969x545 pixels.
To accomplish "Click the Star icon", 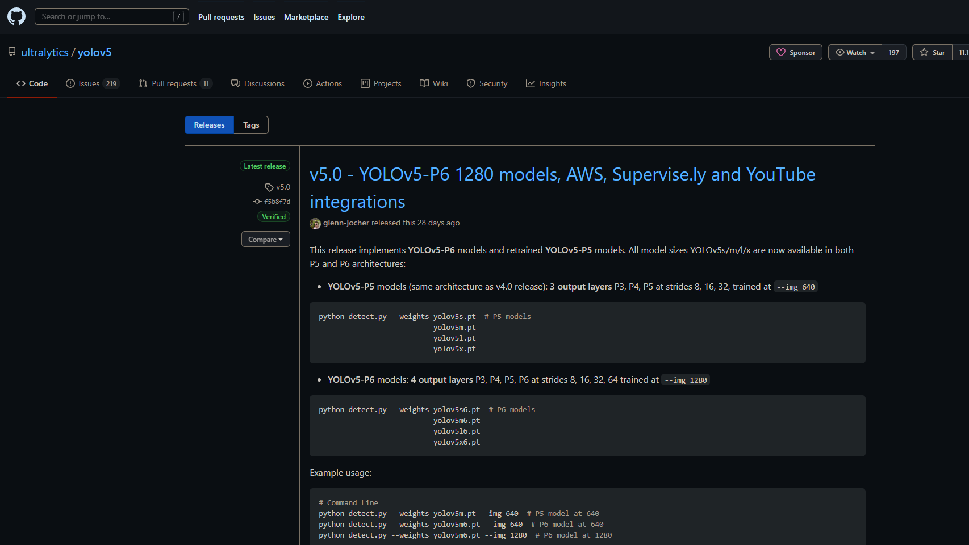I will click(x=924, y=52).
